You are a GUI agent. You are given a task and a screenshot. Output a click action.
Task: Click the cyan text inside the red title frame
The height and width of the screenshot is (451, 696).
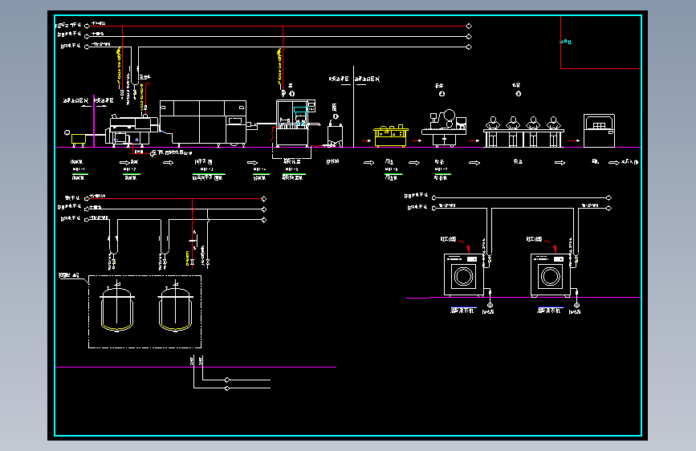(565, 42)
